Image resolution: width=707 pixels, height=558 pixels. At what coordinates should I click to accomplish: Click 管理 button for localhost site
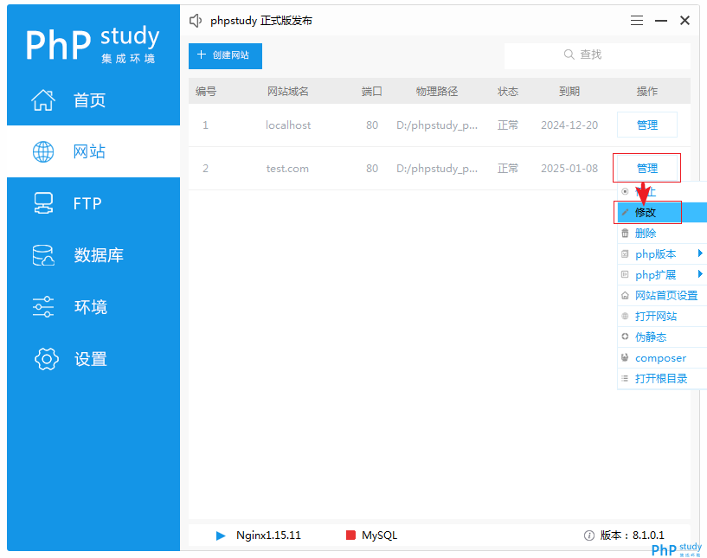pos(646,124)
